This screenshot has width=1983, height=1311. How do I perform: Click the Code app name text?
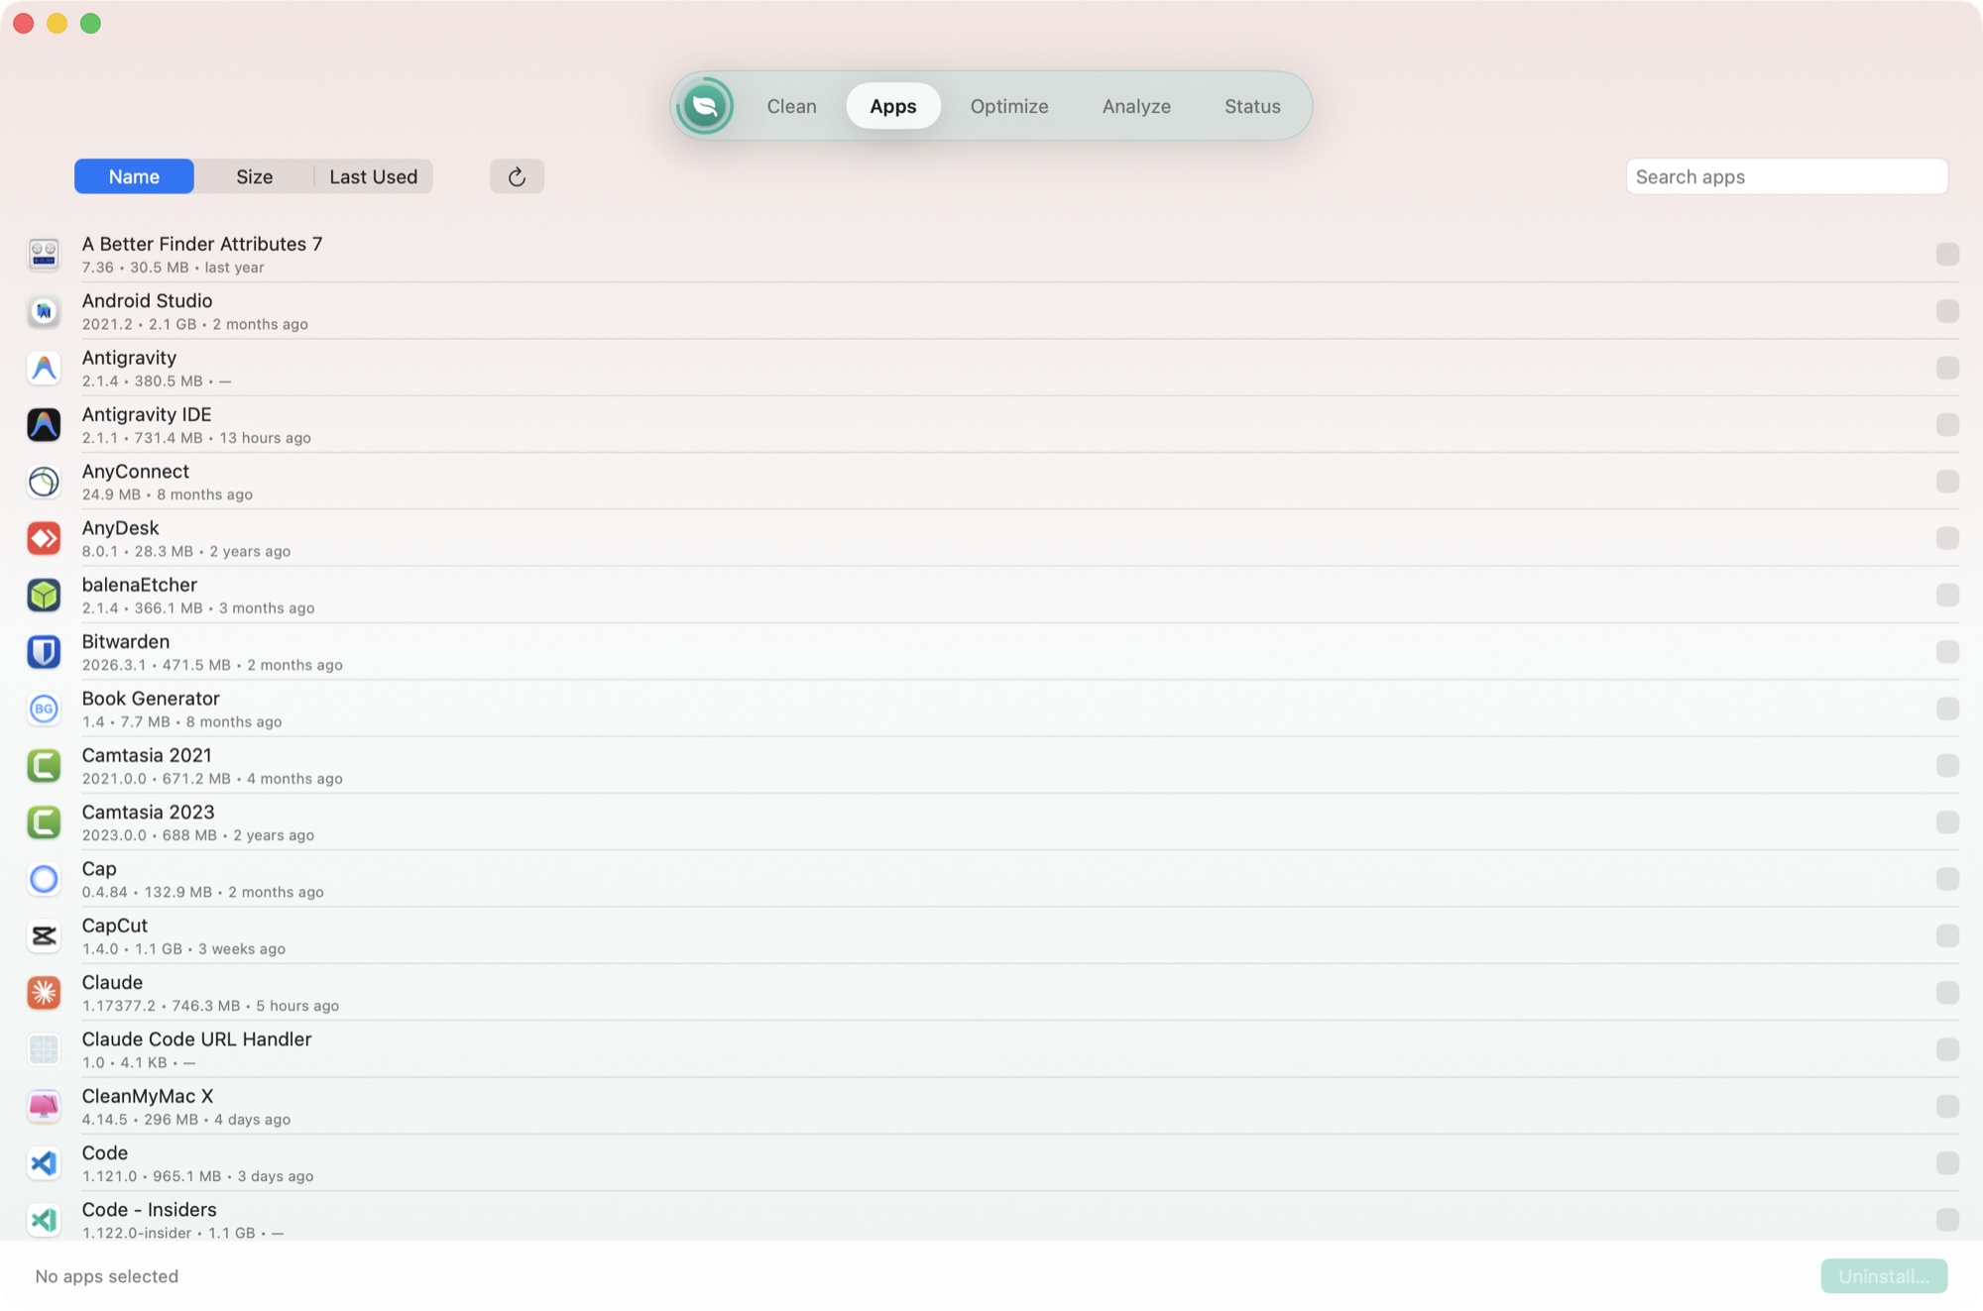coord(105,1153)
